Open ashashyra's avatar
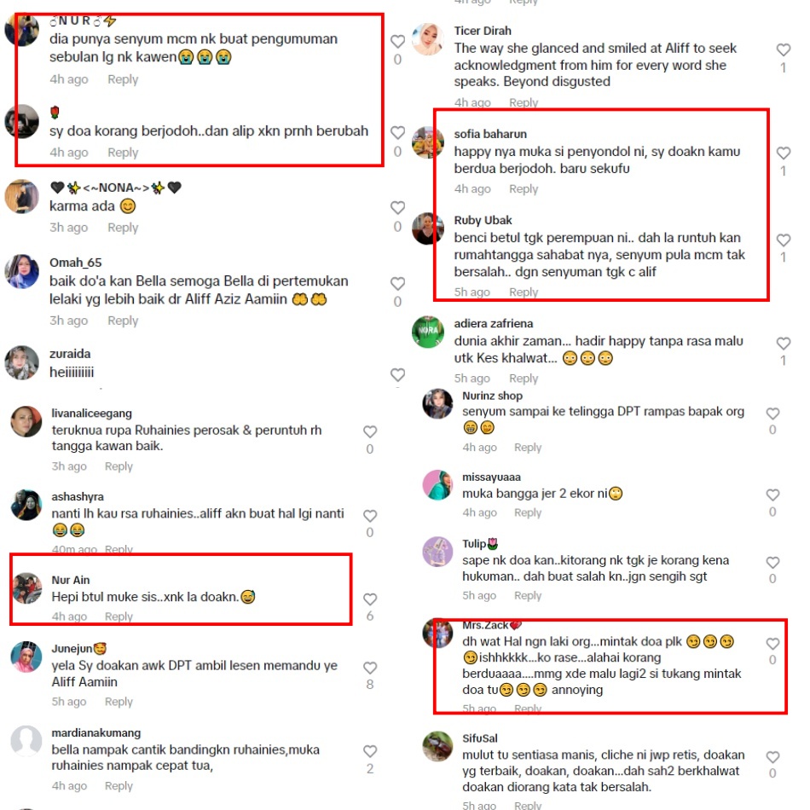Image resolution: width=810 pixels, height=810 pixels. [26, 505]
